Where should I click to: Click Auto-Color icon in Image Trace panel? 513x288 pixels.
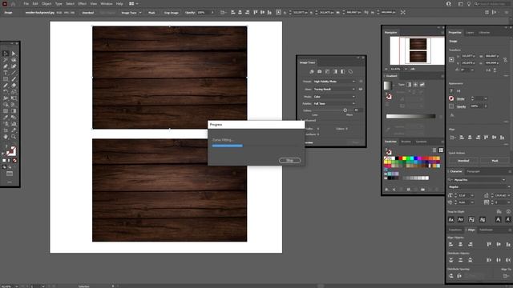312,71
